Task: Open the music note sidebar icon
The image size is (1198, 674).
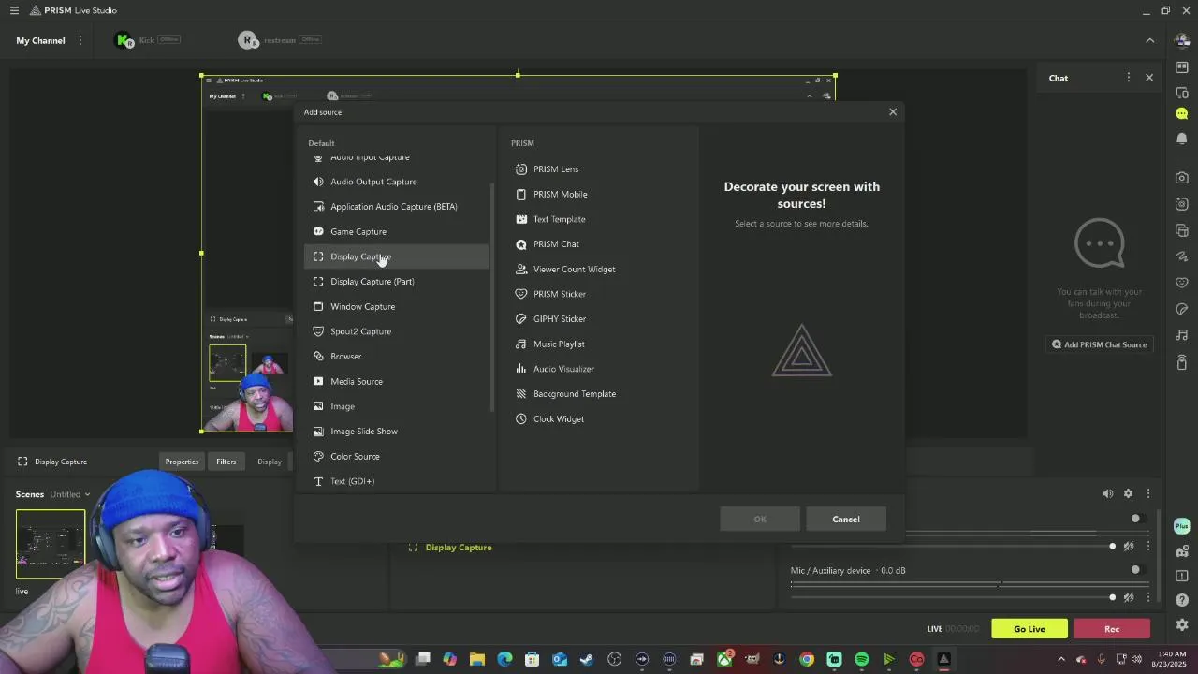Action: [1182, 335]
